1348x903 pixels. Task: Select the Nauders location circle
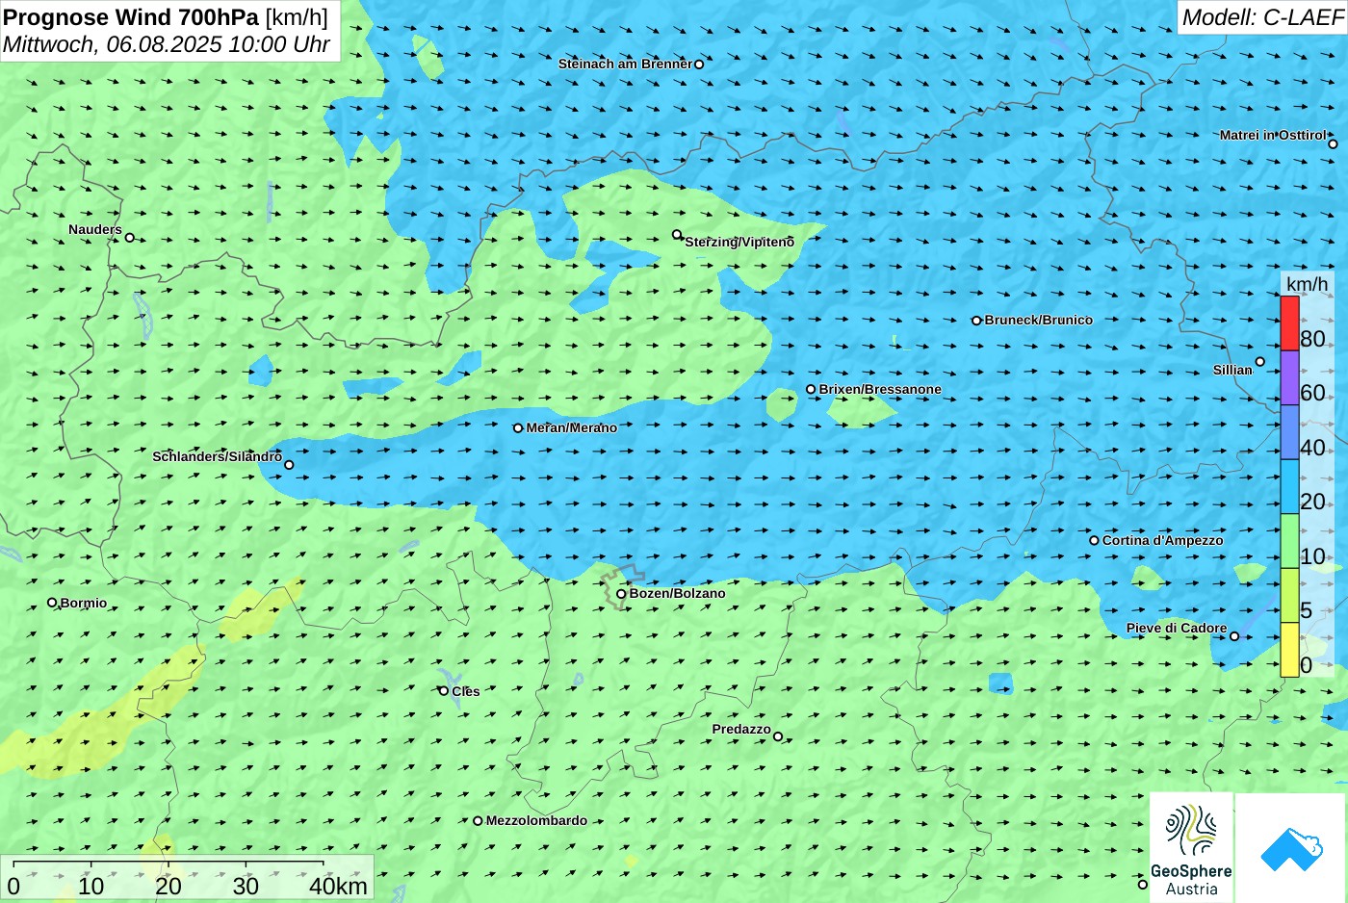pyautogui.click(x=130, y=238)
